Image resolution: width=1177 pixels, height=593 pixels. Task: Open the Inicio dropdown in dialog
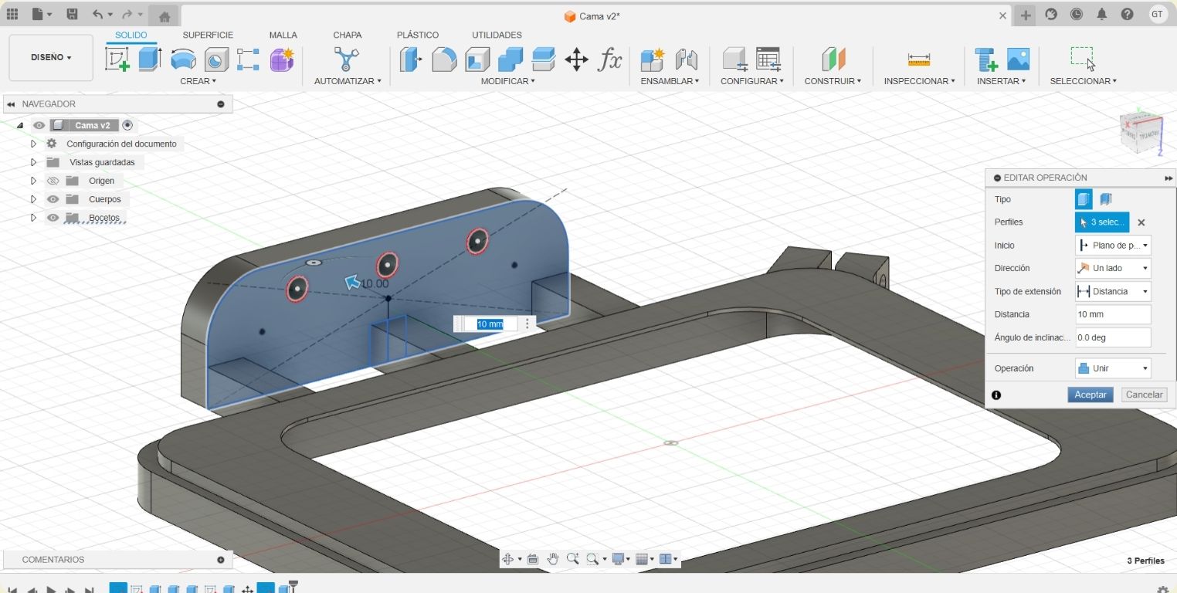point(1113,246)
